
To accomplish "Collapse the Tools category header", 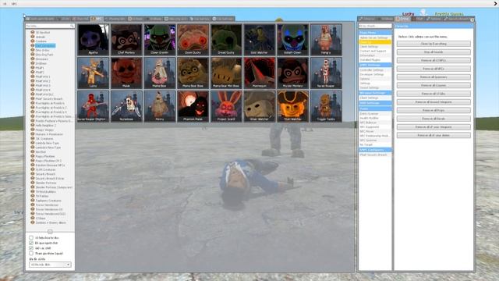I will point(375,108).
